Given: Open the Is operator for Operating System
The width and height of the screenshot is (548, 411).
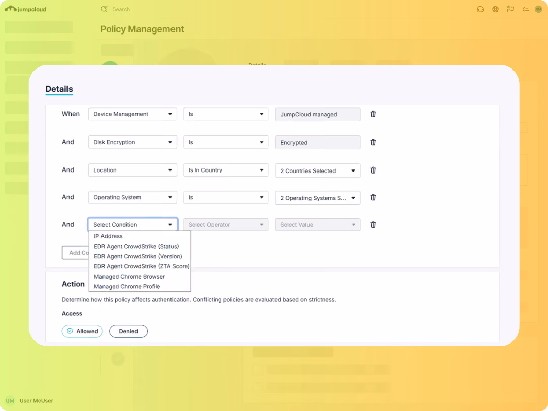Looking at the screenshot, I should 226,197.
